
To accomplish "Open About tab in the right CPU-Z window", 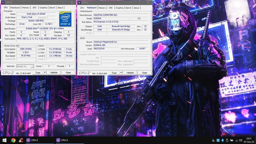I will click(136, 8).
